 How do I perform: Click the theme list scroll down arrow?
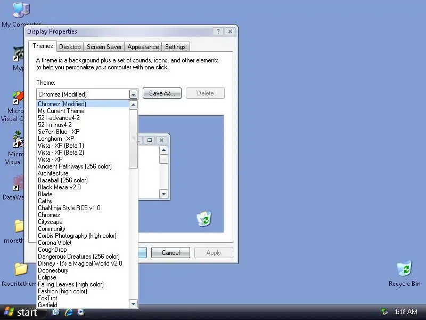tap(133, 303)
